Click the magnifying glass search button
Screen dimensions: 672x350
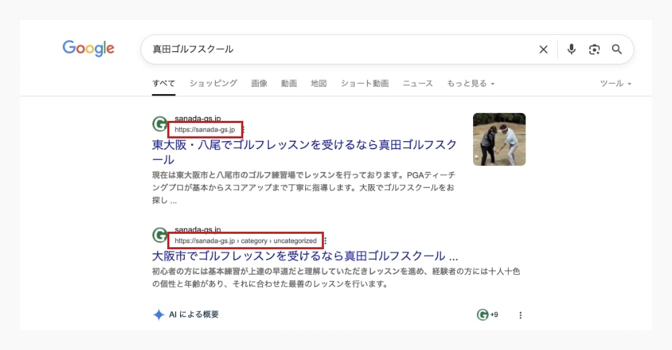pos(617,49)
